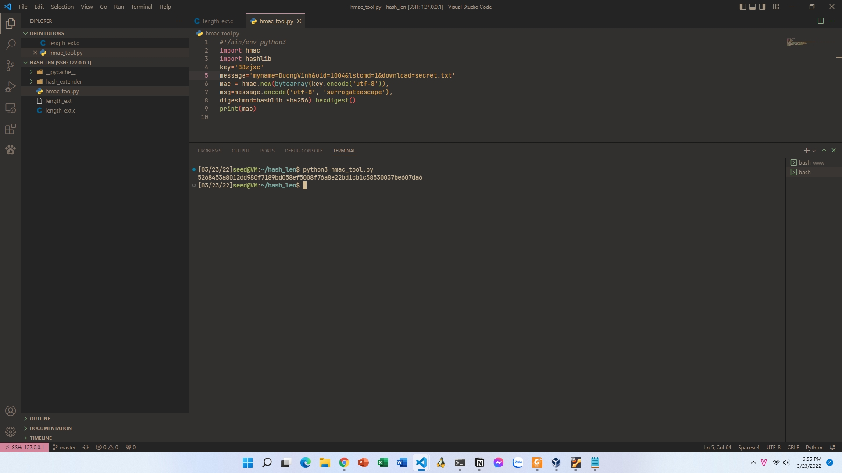
Task: Open Source Control view icon
Action: (11, 66)
